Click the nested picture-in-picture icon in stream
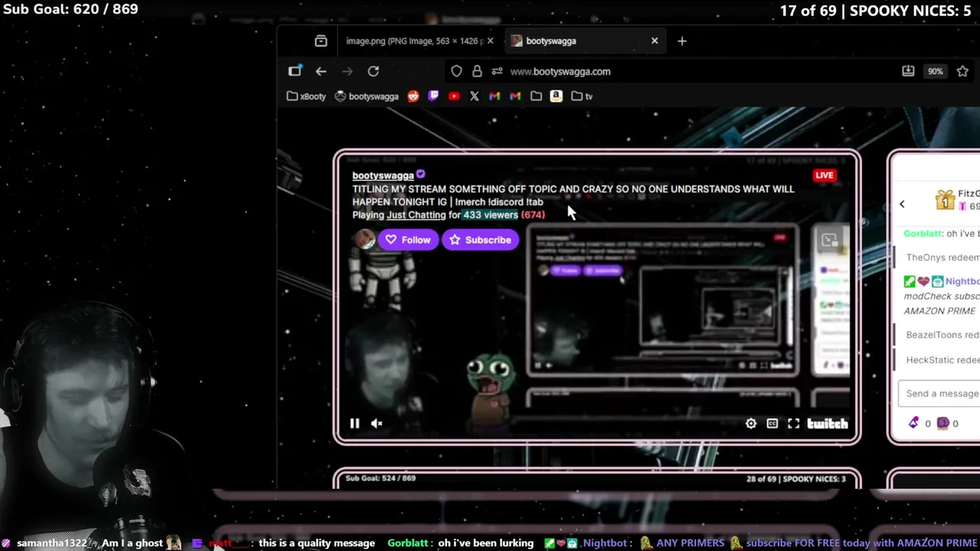The image size is (980, 551). pos(829,240)
